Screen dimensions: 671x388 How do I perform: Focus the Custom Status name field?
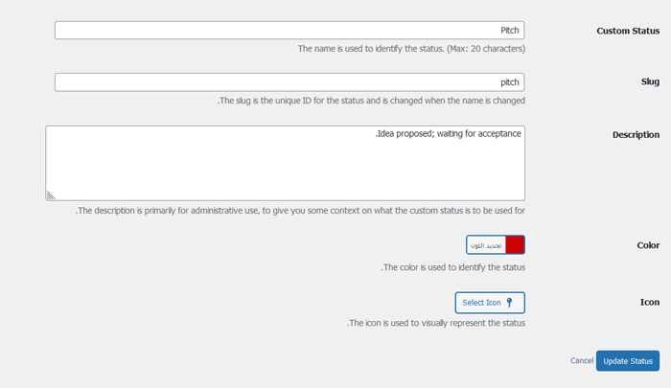[289, 31]
